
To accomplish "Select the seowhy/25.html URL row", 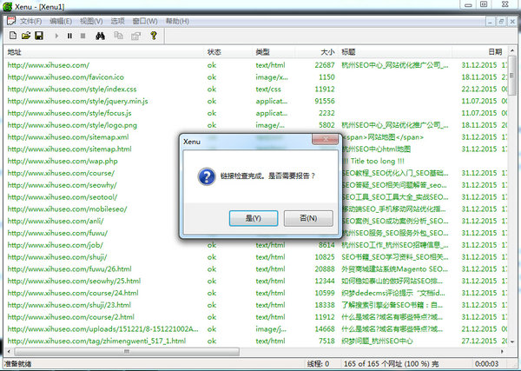I will [256, 281].
